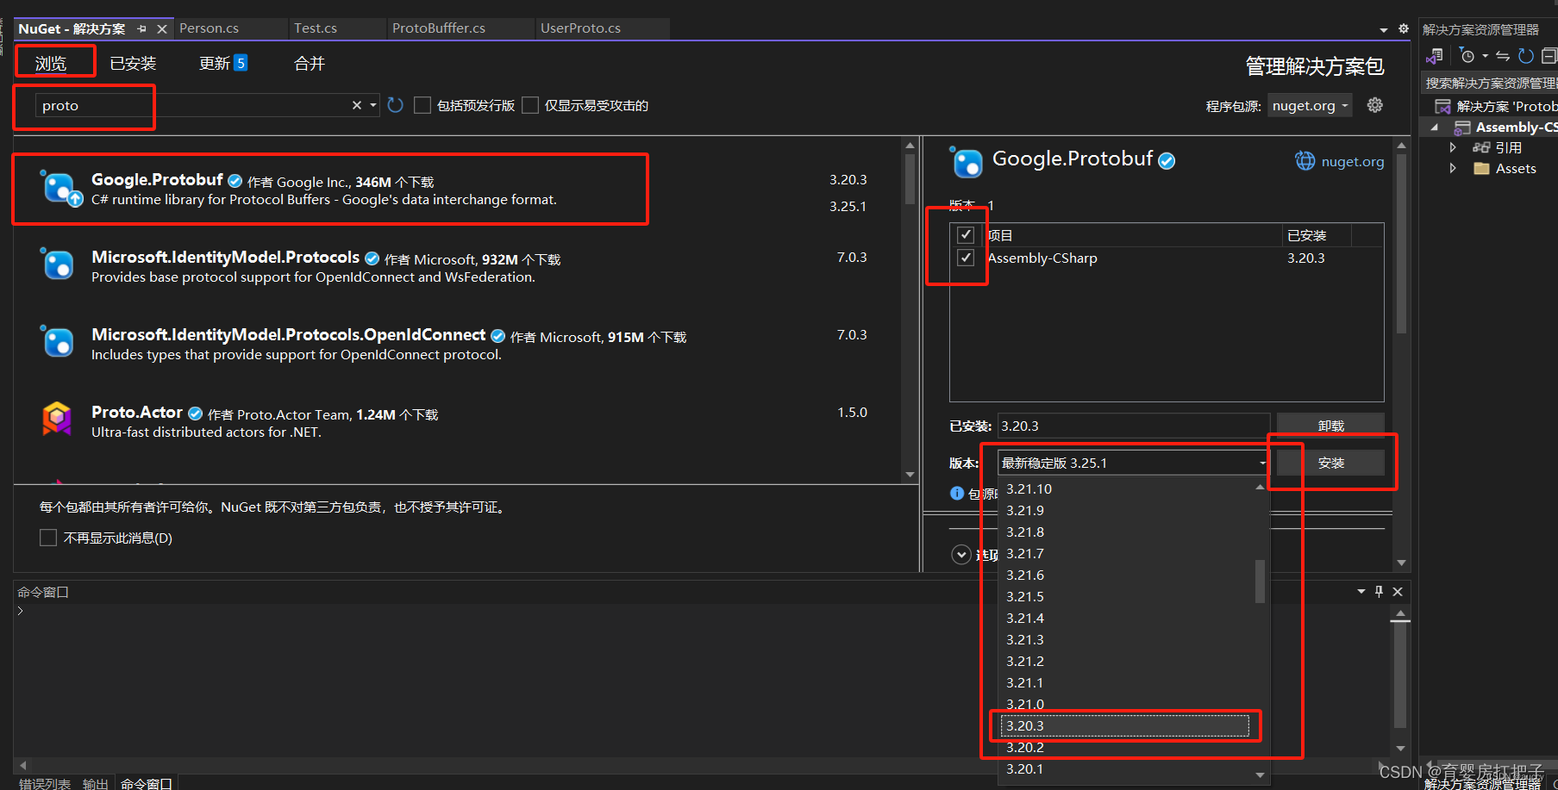
Task: Click the pending changes filter clock icon
Action: click(x=1467, y=56)
